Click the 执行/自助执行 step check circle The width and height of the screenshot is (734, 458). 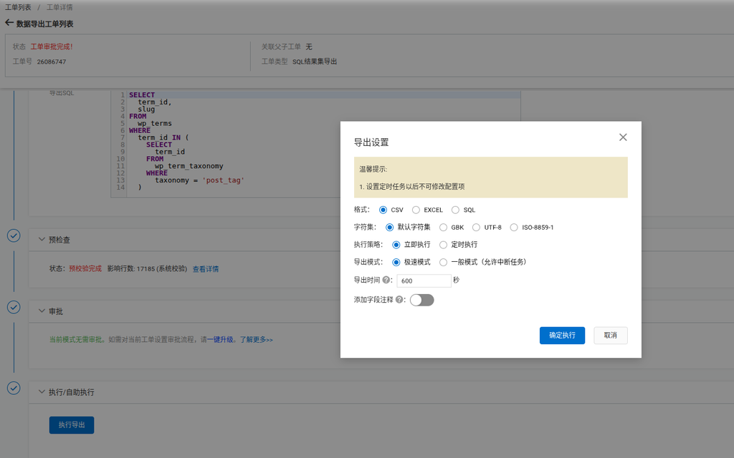14,388
